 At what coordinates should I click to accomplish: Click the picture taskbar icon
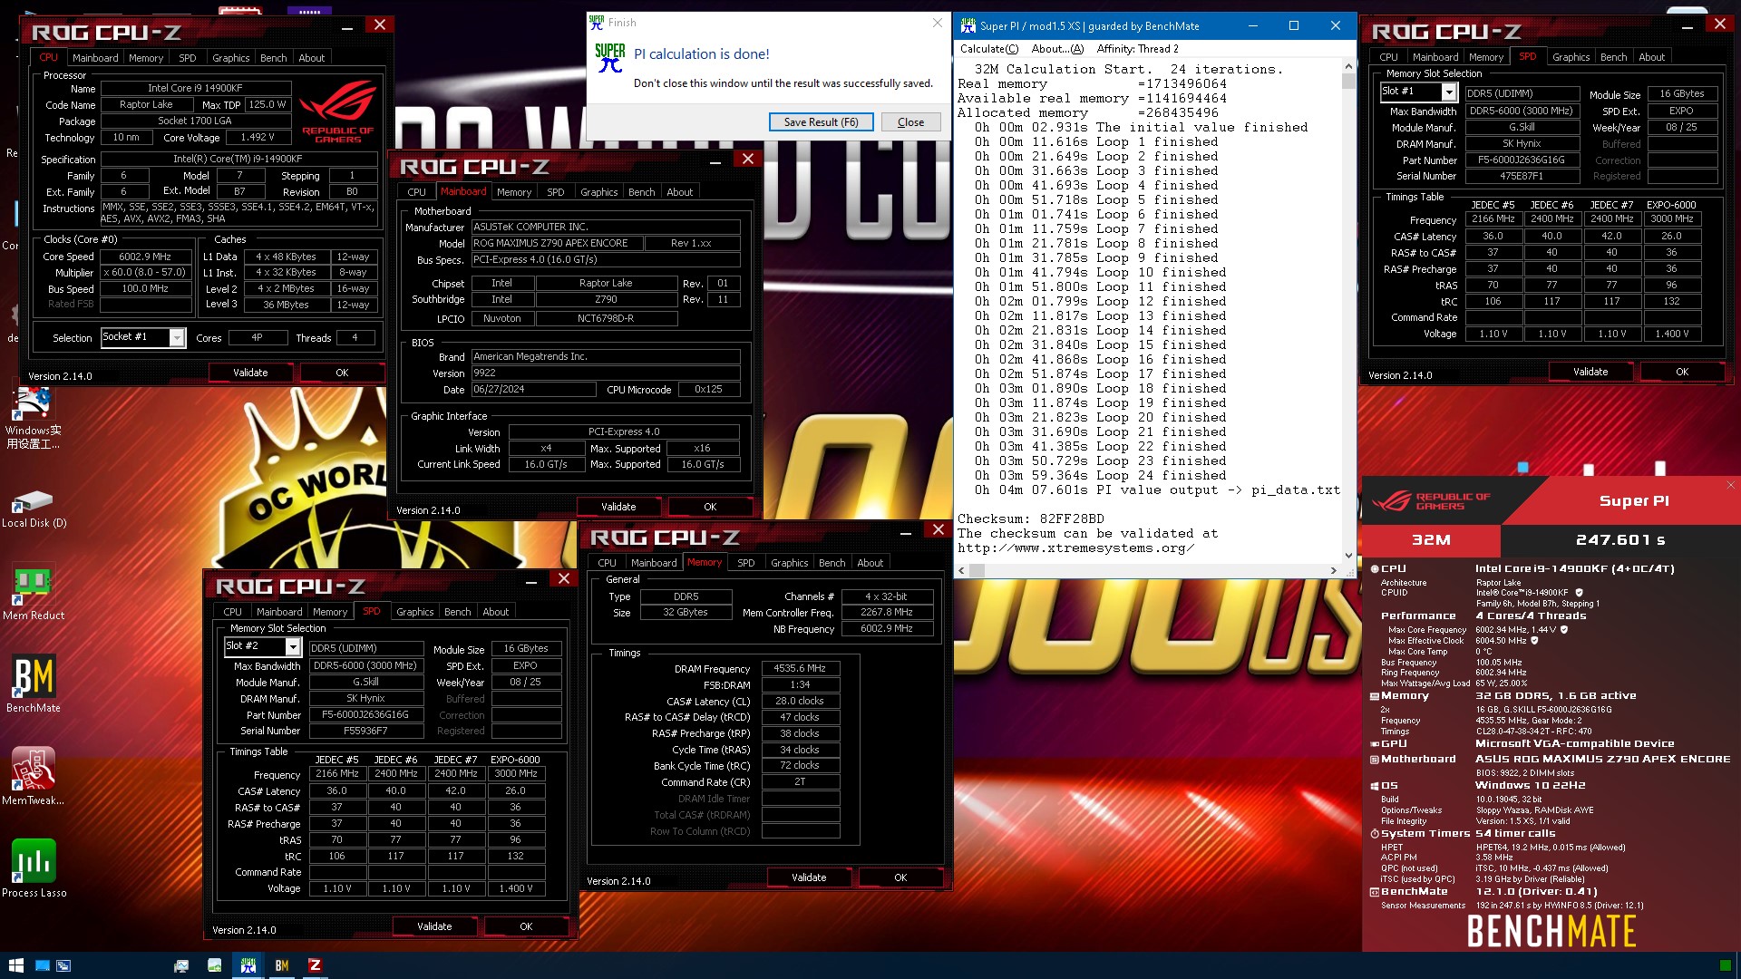215,965
